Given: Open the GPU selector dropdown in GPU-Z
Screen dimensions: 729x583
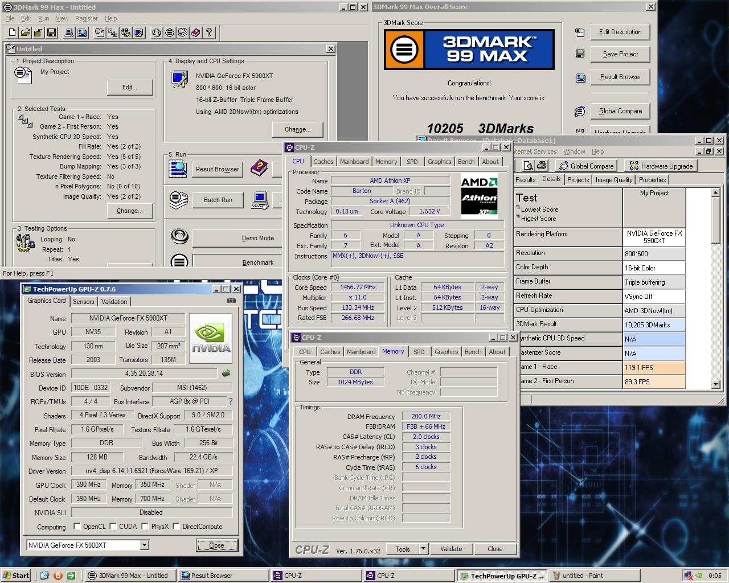Looking at the screenshot, I should 145,545.
